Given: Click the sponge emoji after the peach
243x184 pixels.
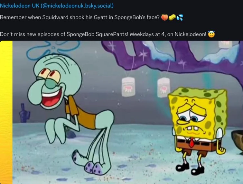Looking at the screenshot, I should pos(172,17).
